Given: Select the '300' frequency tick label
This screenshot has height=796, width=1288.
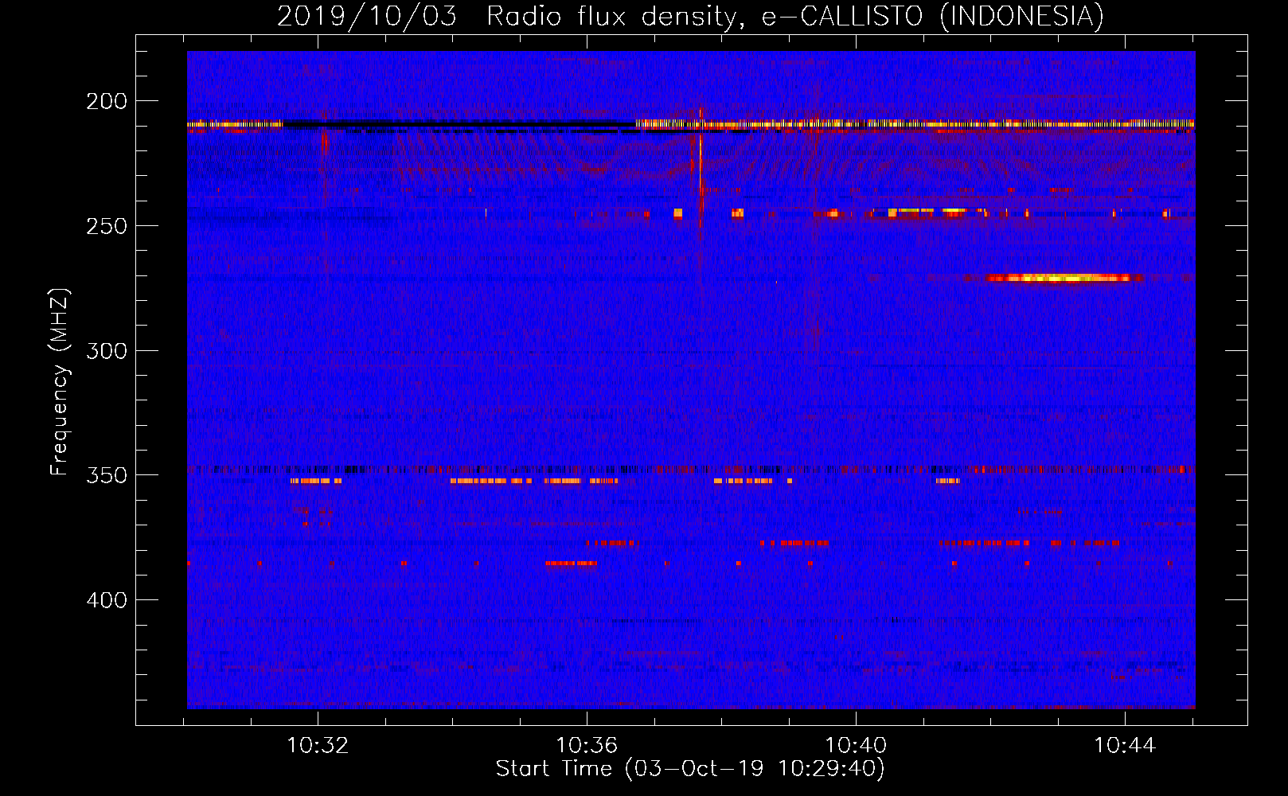Looking at the screenshot, I should 107,351.
